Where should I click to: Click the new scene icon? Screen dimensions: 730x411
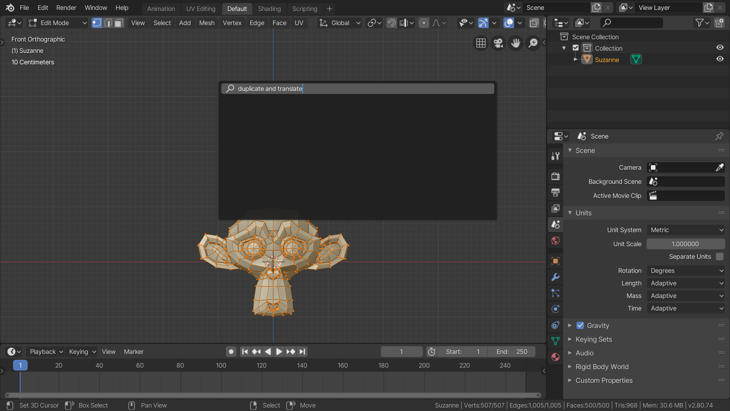[596, 8]
